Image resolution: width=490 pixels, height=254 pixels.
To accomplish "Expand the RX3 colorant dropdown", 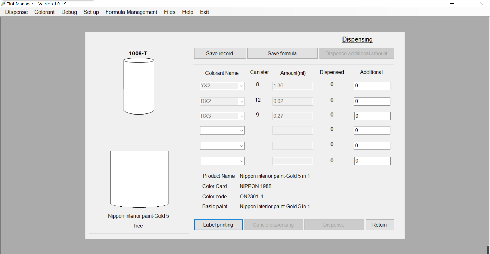I will [241, 116].
